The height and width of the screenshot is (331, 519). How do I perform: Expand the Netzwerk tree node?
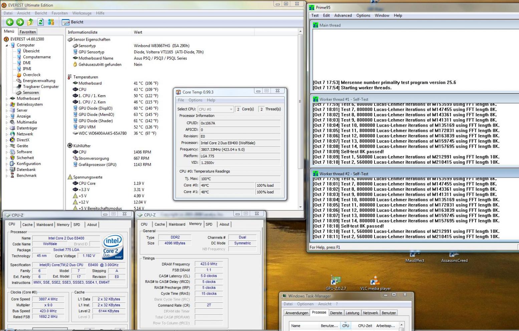[7, 134]
